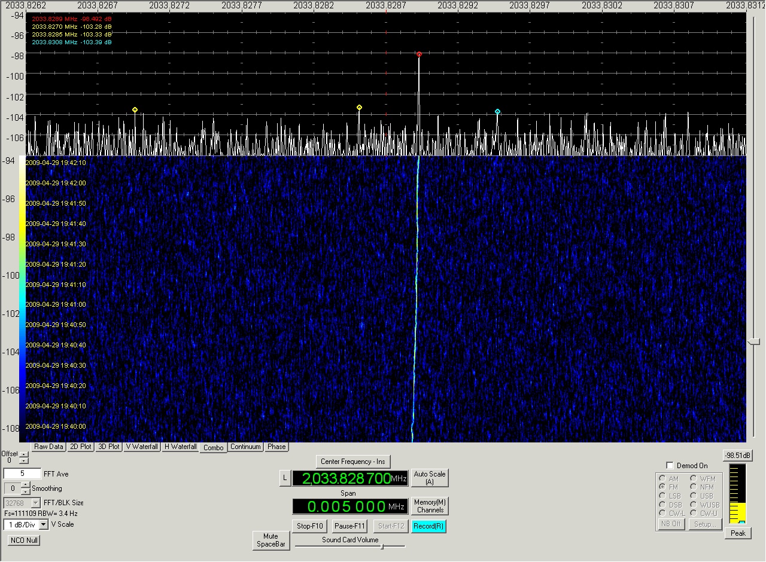This screenshot has width=766, height=562.
Task: Click the center frequency 2,033.828700 MHz display
Action: click(350, 478)
